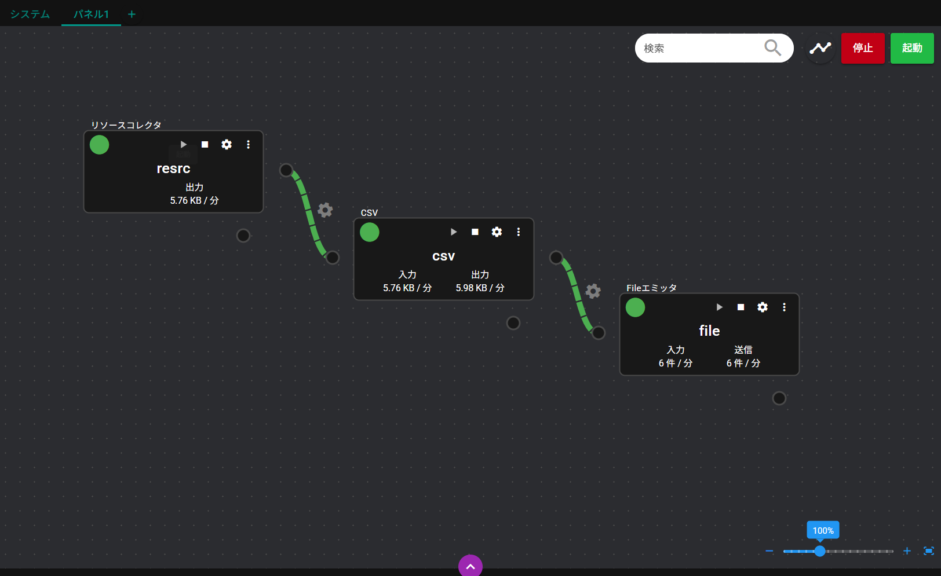Click gear on csv-to-file connection line
Screen dimensions: 941x576
click(x=593, y=291)
